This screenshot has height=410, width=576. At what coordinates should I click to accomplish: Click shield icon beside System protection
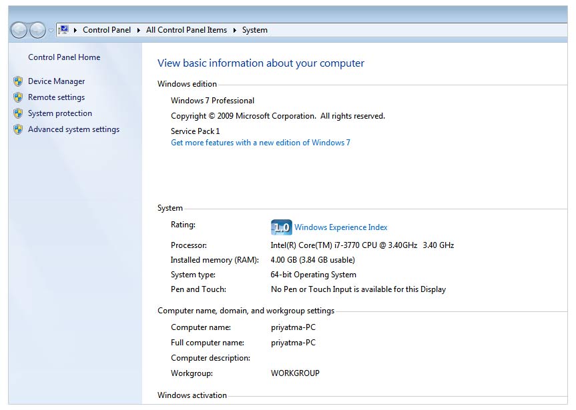coord(18,113)
